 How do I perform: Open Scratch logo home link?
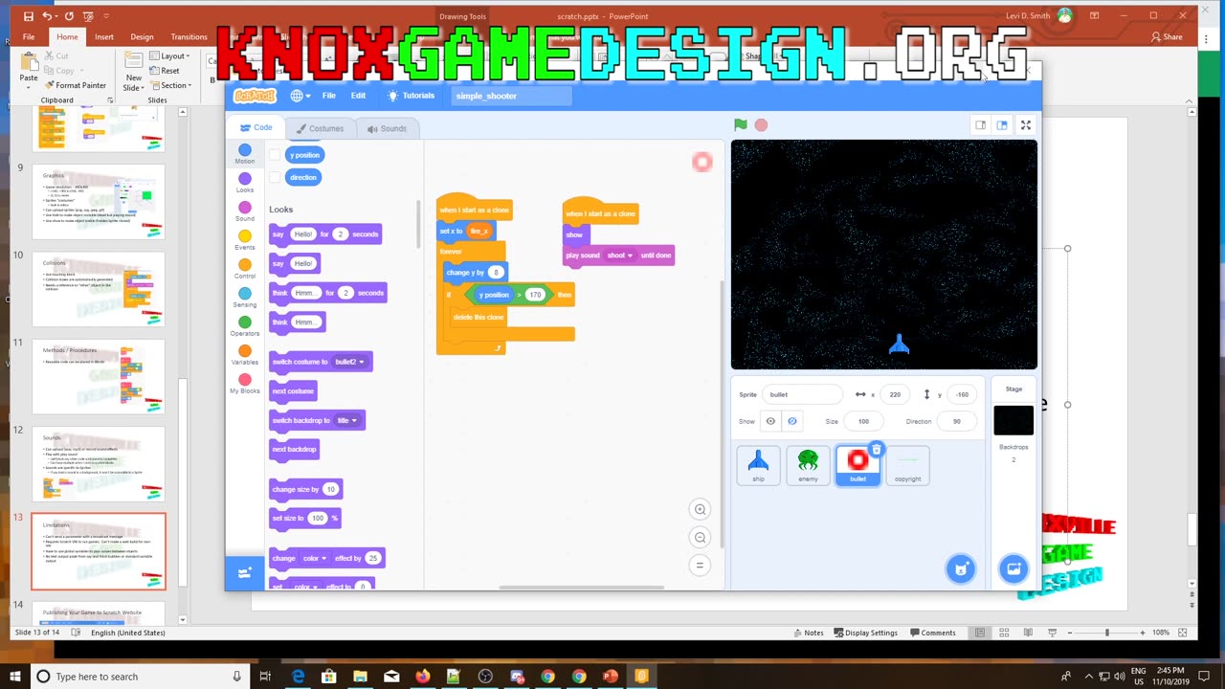tap(255, 96)
